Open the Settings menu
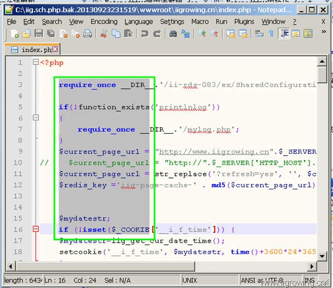The width and height of the screenshot is (333, 288). pyautogui.click(x=172, y=22)
